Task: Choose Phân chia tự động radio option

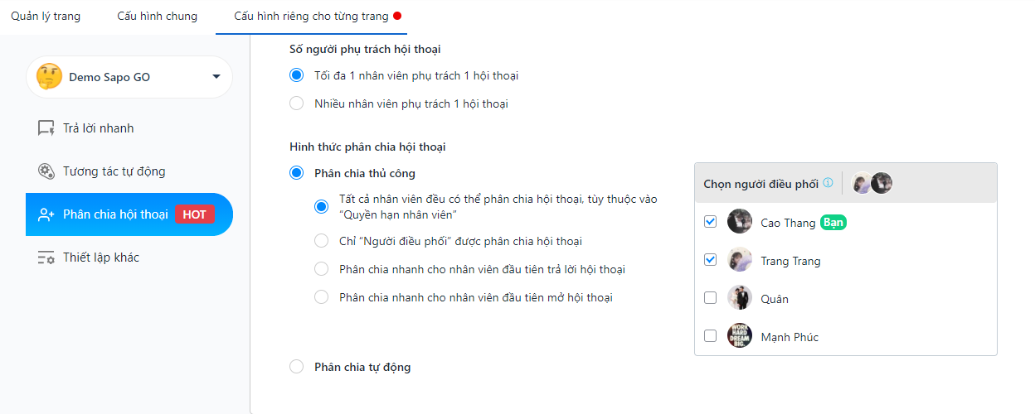Action: coord(297,367)
